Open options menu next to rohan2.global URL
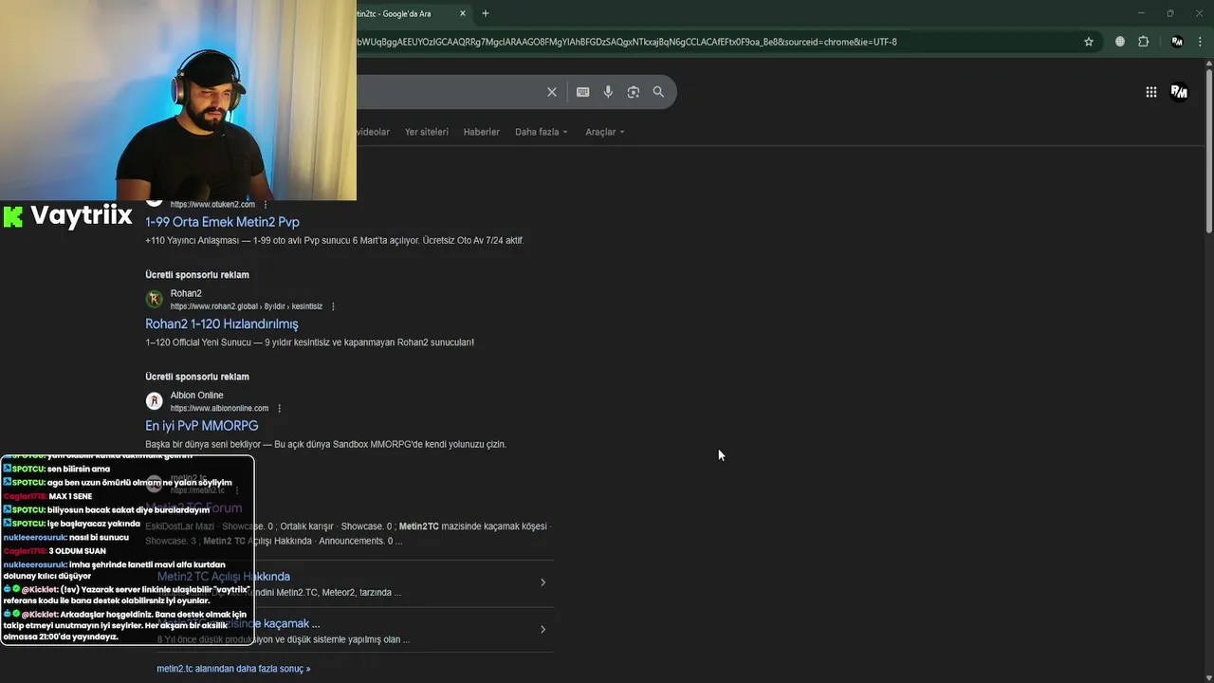Viewport: 1214px width, 683px height. tap(333, 306)
